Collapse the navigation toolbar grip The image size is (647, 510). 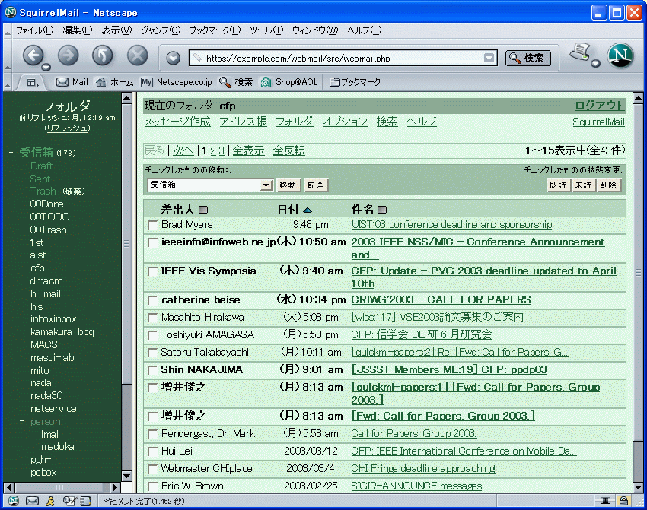click(x=7, y=55)
